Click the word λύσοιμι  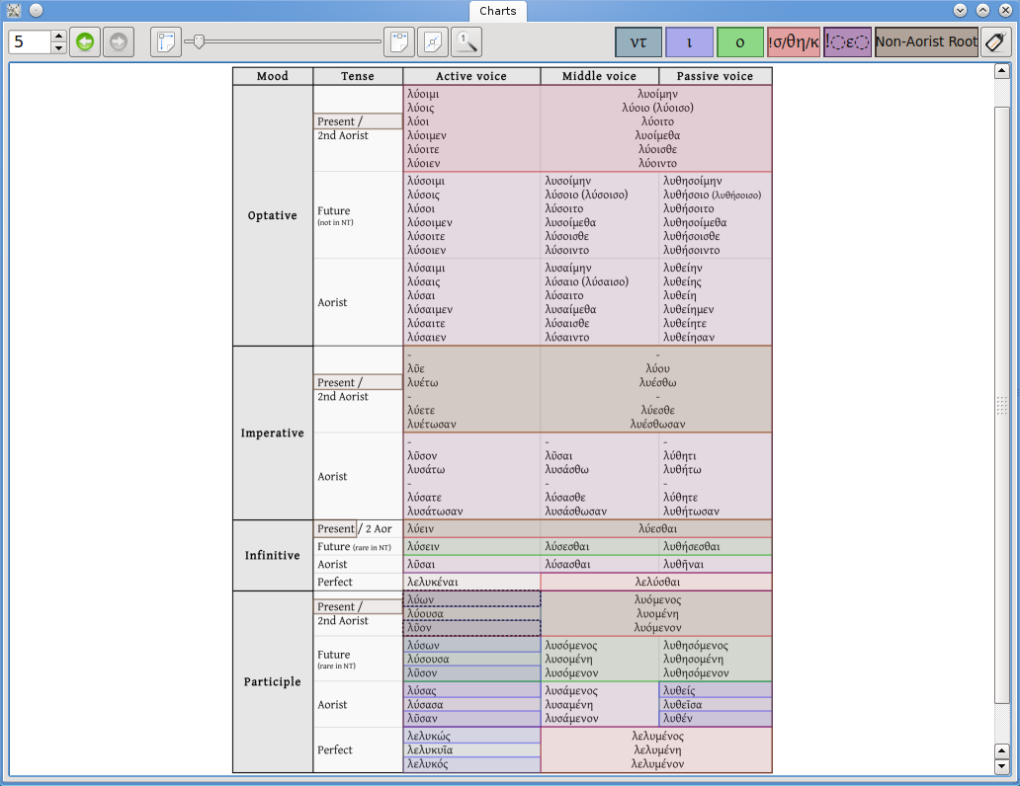(426, 182)
